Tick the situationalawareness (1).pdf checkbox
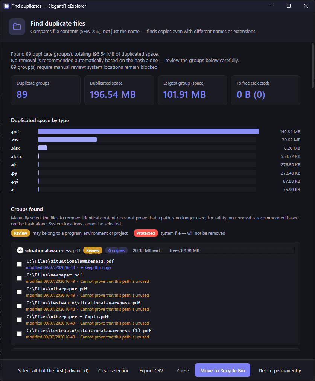Image resolution: width=315 pixels, height=381 pixels. (x=19, y=334)
